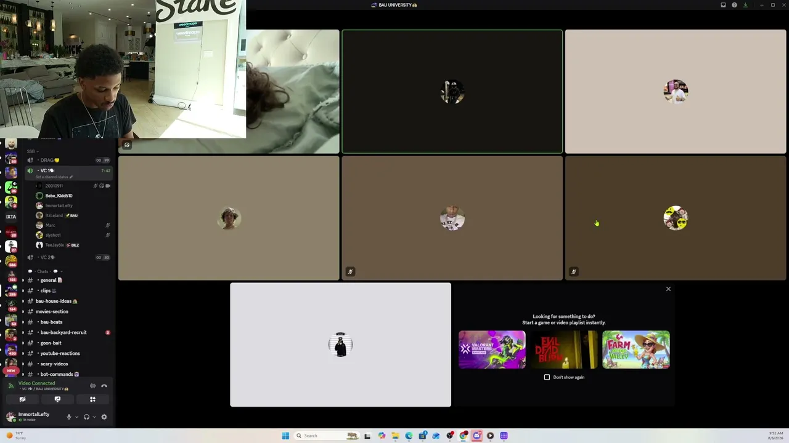This screenshot has width=789, height=443.
Task: Click Discord icon on taskbar
Action: [476, 436]
